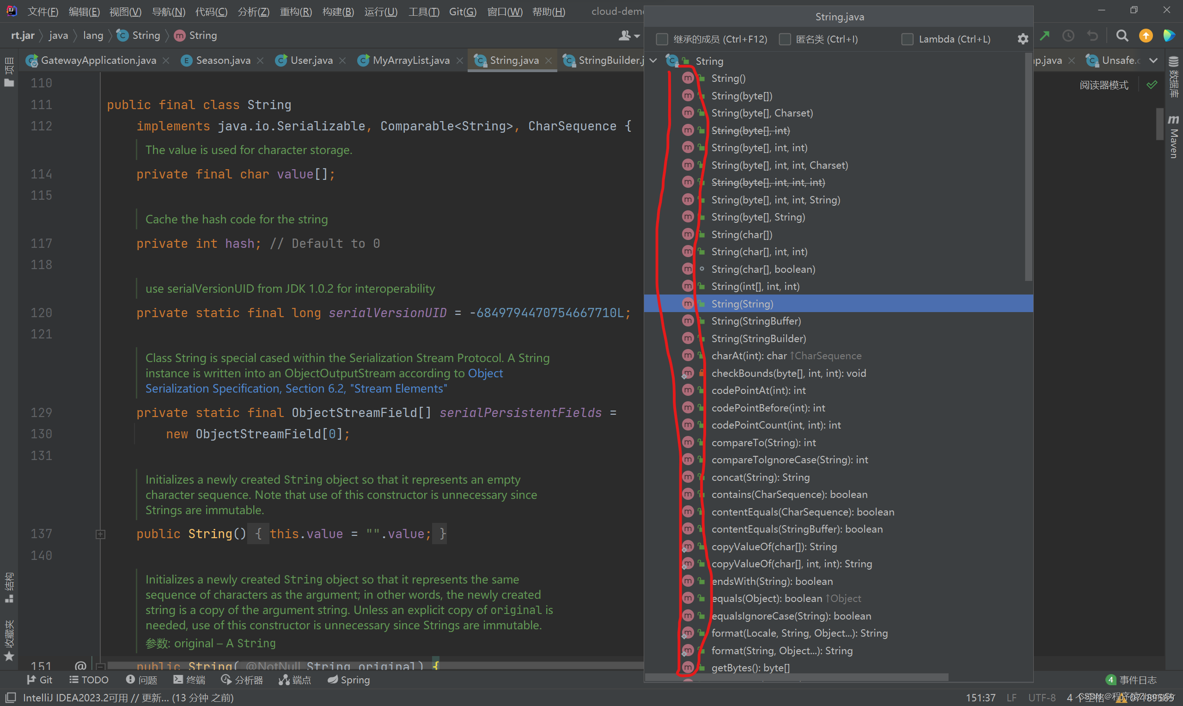Image resolution: width=1183 pixels, height=706 pixels.
Task: Click the search everywhere magnifier icon
Action: click(1122, 36)
